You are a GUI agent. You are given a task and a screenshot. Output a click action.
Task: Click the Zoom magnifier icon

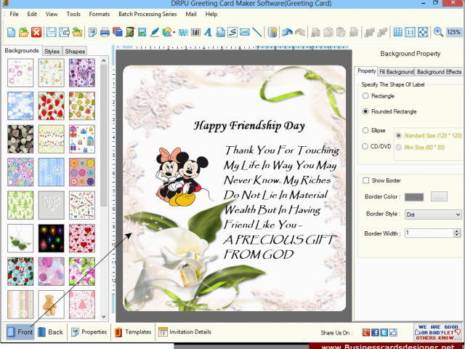coord(438,32)
